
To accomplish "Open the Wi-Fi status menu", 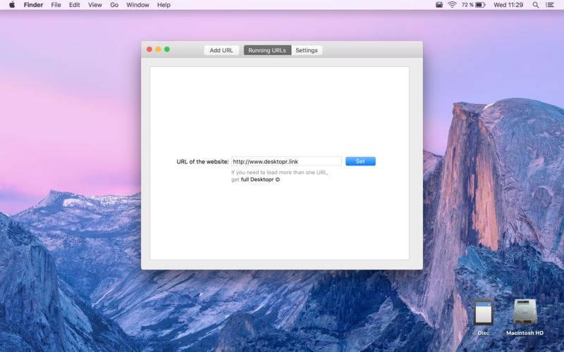I will (x=452, y=5).
